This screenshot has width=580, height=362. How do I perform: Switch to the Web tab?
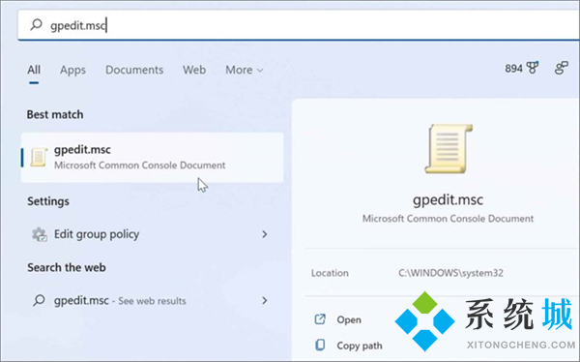pyautogui.click(x=194, y=70)
